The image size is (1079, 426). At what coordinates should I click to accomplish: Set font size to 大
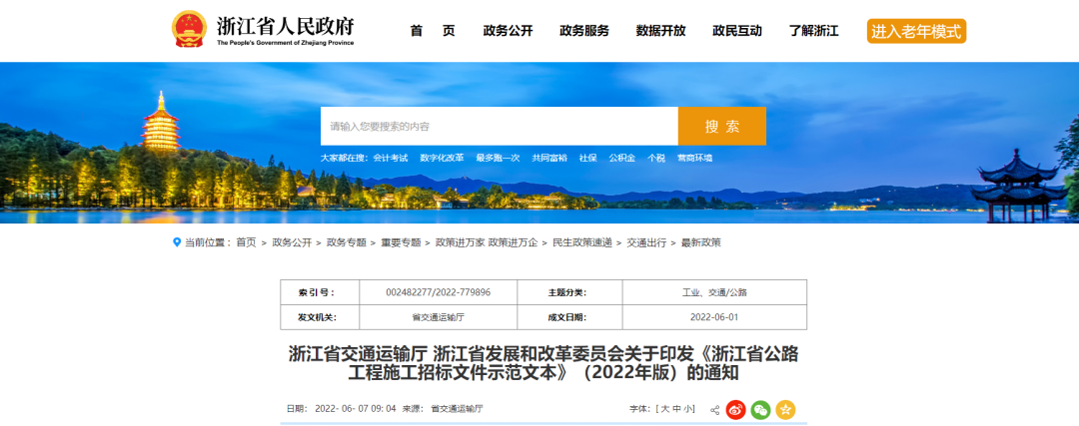pos(664,409)
